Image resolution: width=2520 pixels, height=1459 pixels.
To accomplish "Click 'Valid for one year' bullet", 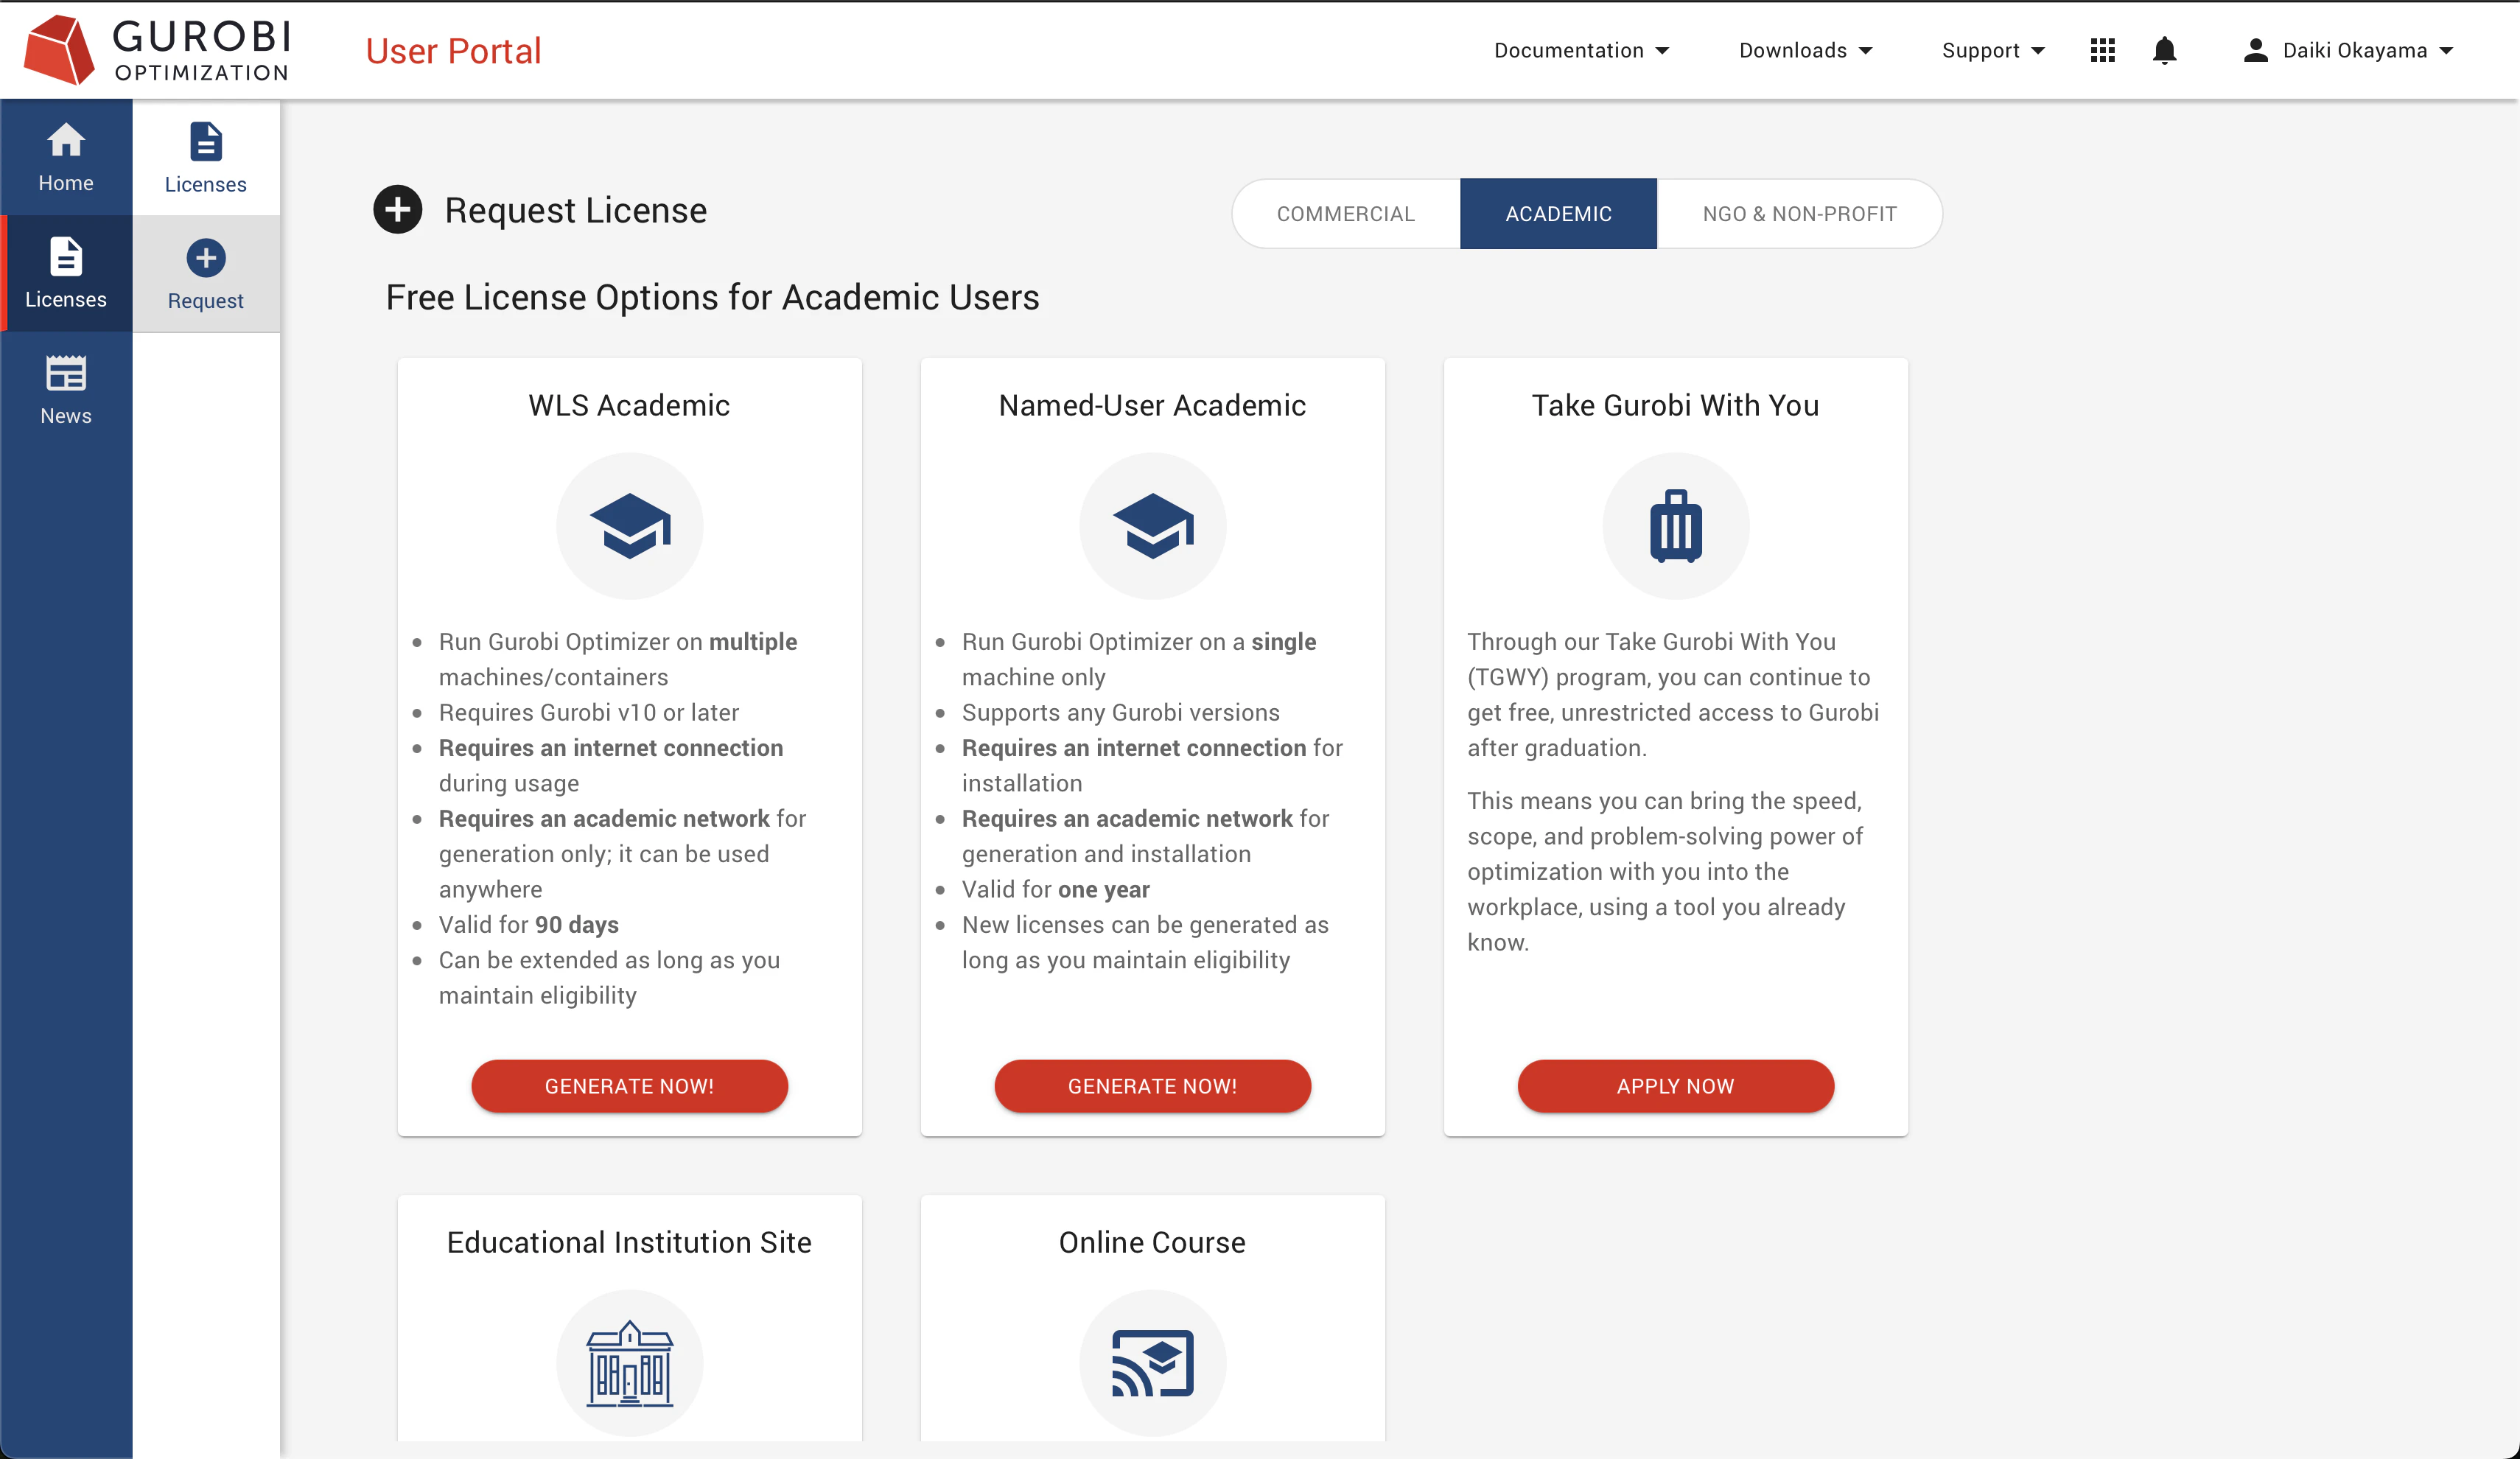I will (1056, 890).
